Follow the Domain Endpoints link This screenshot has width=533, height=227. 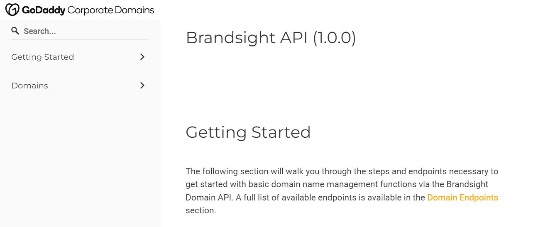pyautogui.click(x=462, y=198)
